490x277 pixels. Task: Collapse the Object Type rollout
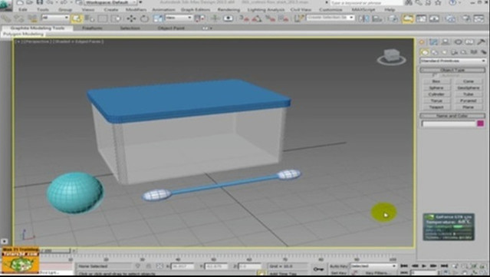tap(452, 70)
